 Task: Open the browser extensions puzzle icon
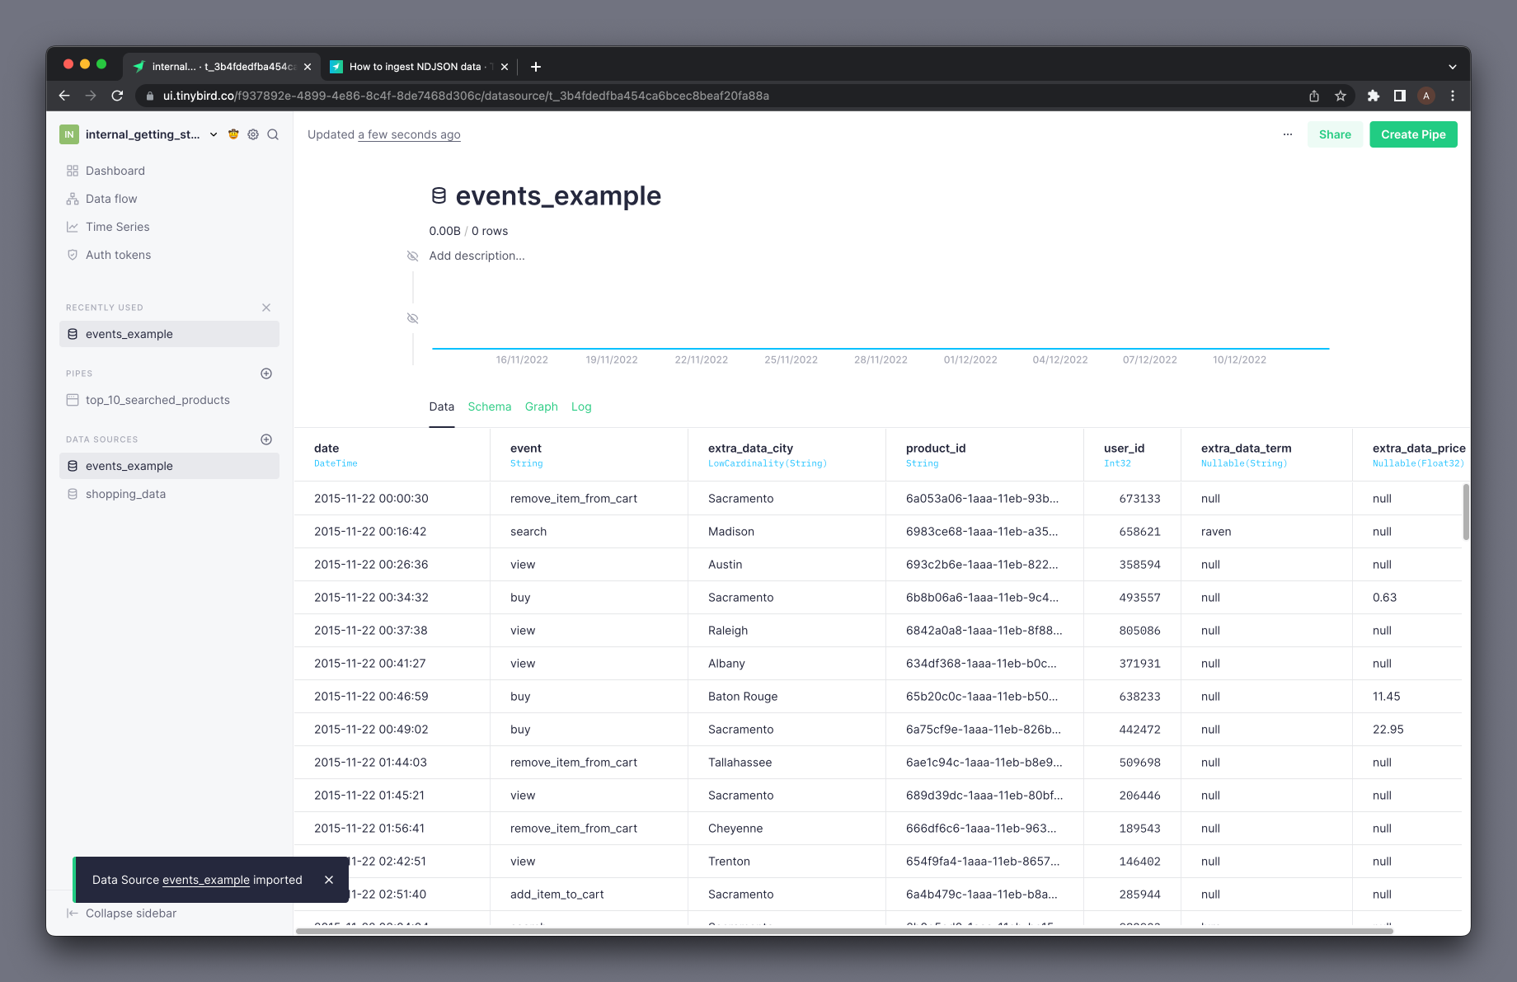[x=1374, y=96]
